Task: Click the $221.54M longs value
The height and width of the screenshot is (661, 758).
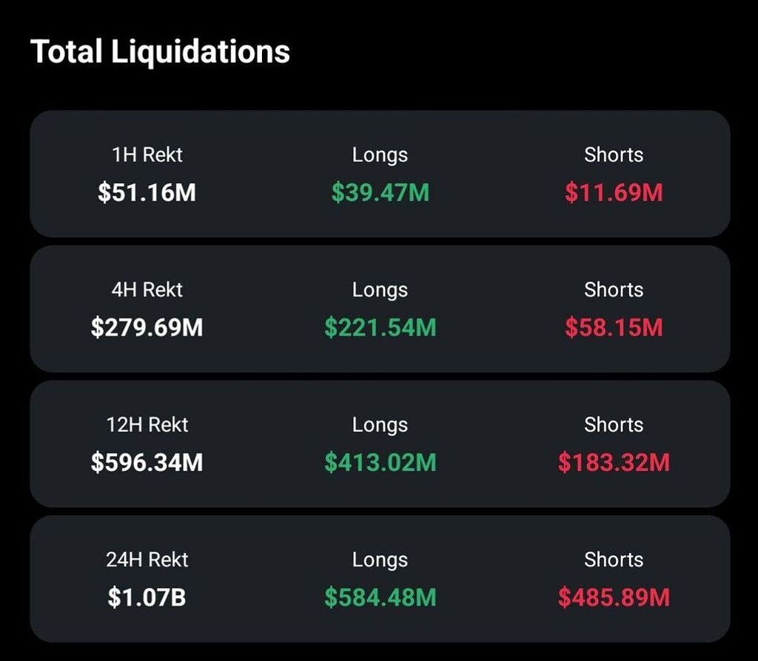Action: 380,327
